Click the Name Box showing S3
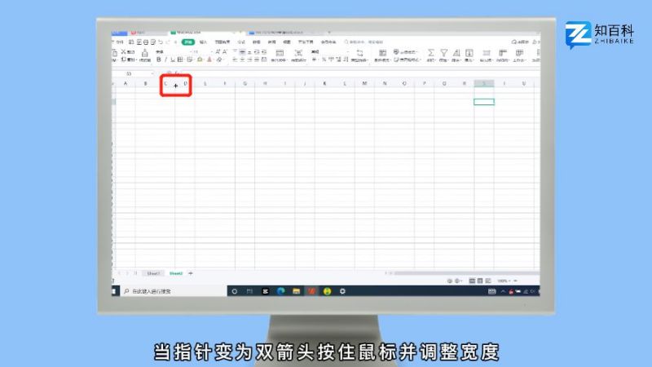 130,73
